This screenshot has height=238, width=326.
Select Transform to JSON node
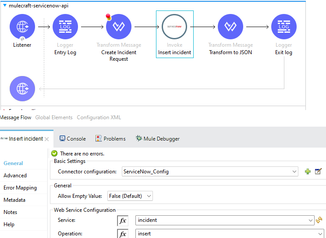230,27
